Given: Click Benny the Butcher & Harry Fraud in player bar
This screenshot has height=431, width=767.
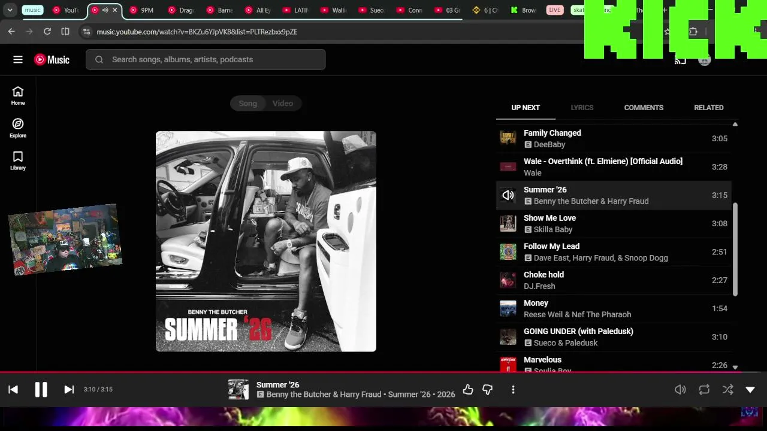Looking at the screenshot, I should click(x=324, y=394).
